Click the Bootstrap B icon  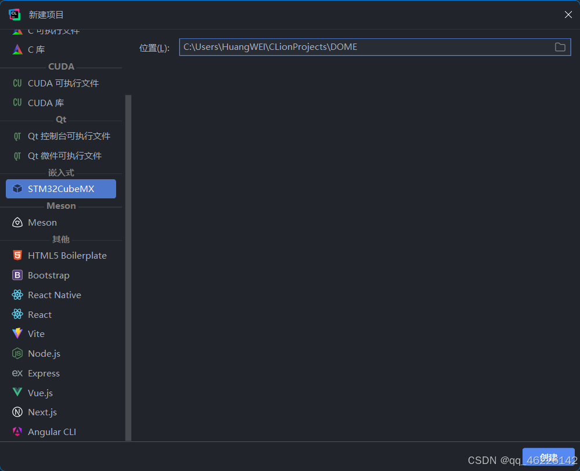(x=17, y=275)
